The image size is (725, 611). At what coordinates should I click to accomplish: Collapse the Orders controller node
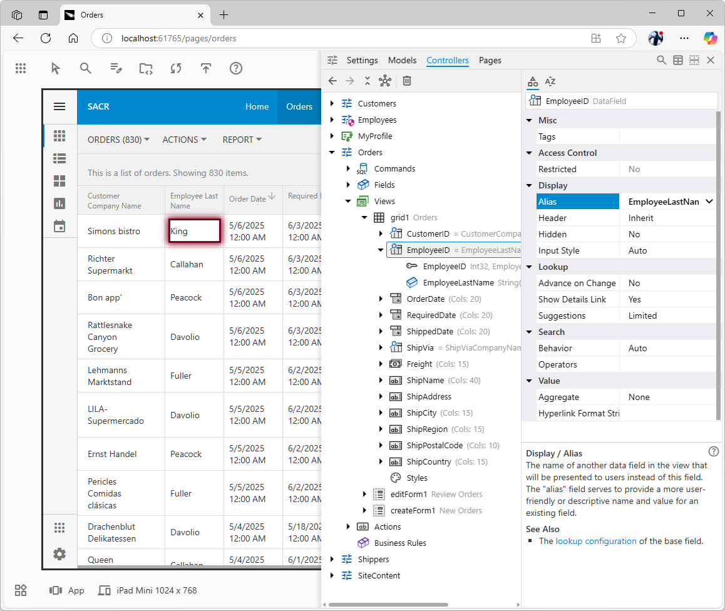[x=332, y=152]
